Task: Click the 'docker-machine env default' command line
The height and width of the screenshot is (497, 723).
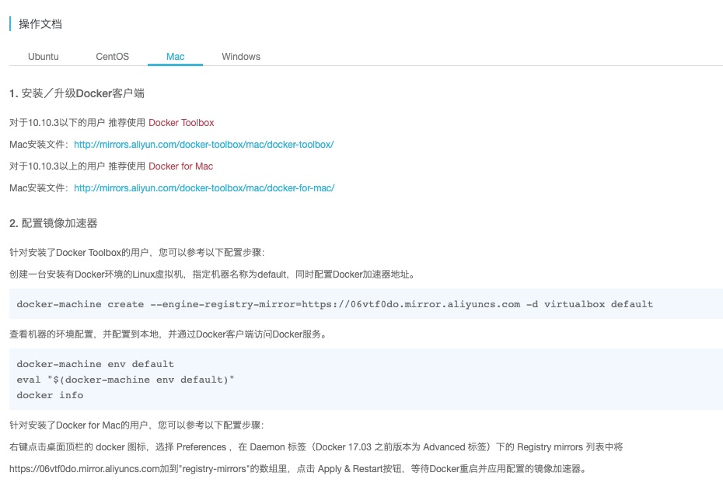Action: pos(96,364)
